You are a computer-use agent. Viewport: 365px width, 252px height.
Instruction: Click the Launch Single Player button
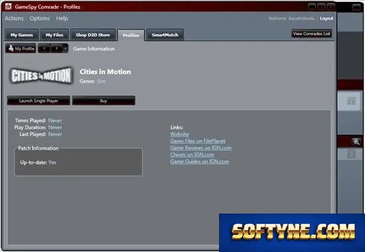point(38,101)
